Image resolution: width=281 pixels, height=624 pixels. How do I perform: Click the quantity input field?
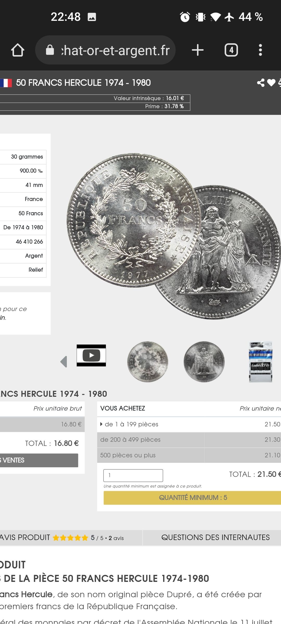coord(133,476)
